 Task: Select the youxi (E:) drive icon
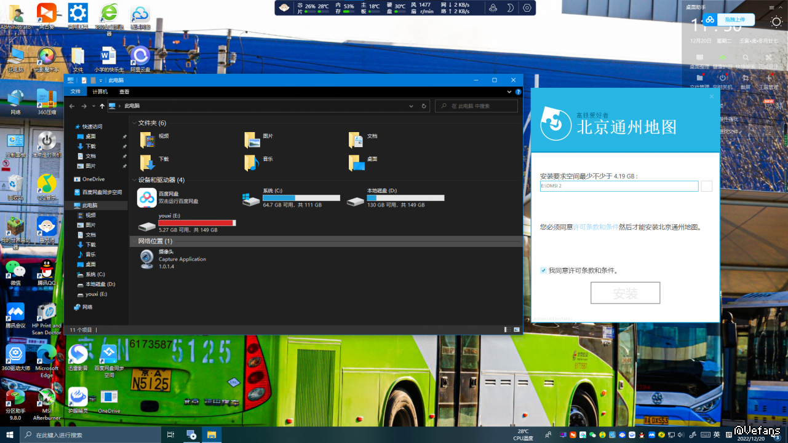[147, 225]
